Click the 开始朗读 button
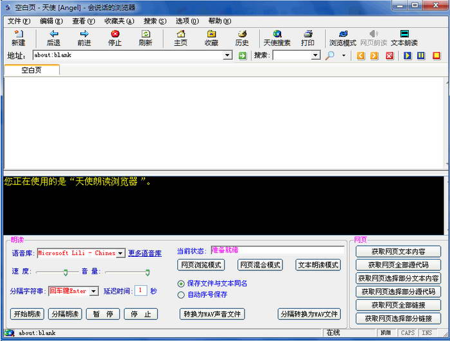This screenshot has height=341, width=450. [x=27, y=314]
